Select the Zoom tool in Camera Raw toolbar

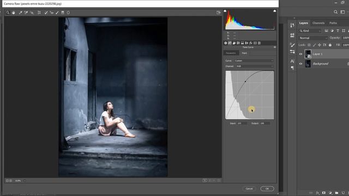(8, 13)
